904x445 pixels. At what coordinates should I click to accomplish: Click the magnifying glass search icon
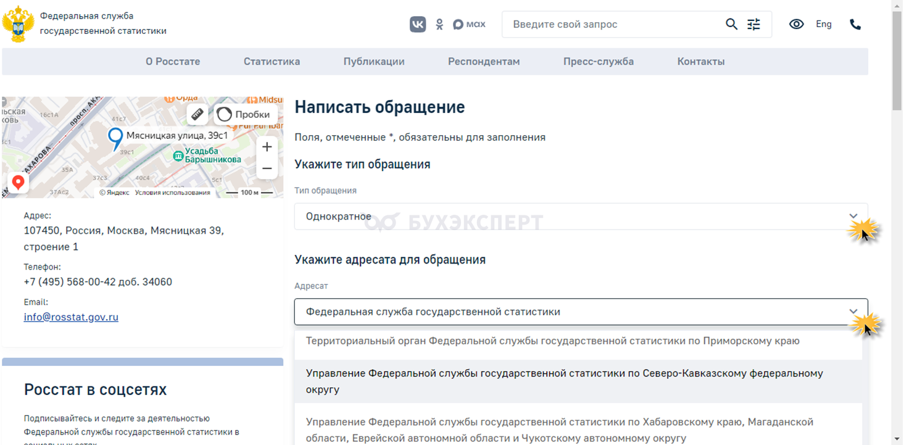(x=731, y=24)
